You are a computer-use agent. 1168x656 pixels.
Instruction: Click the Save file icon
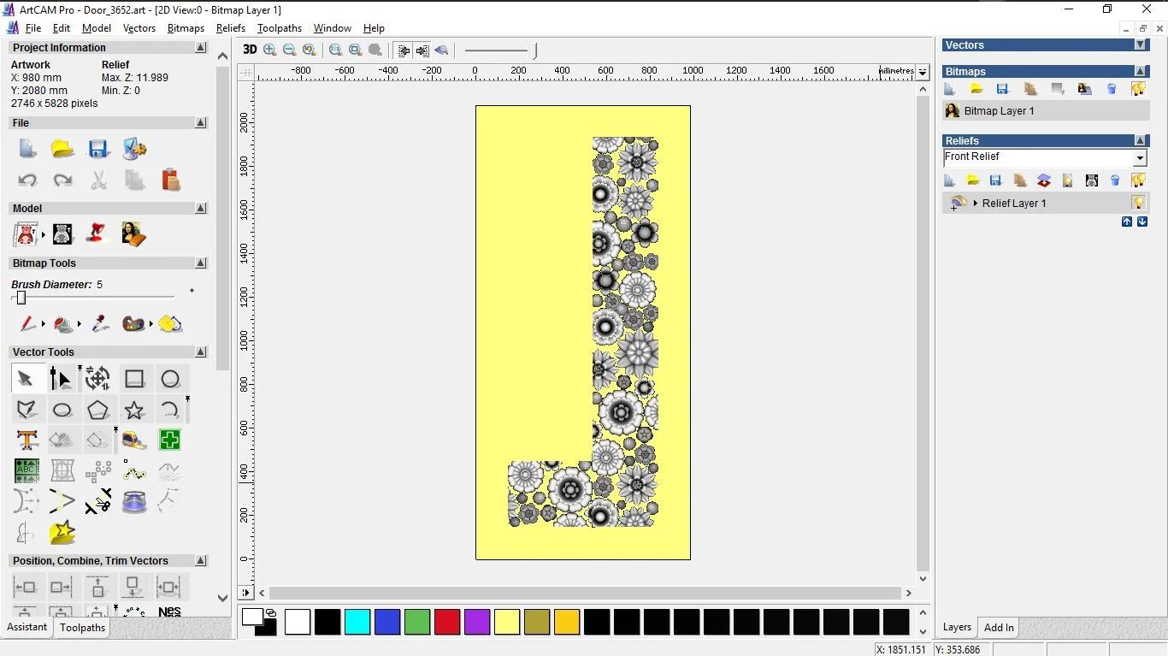[x=98, y=149]
